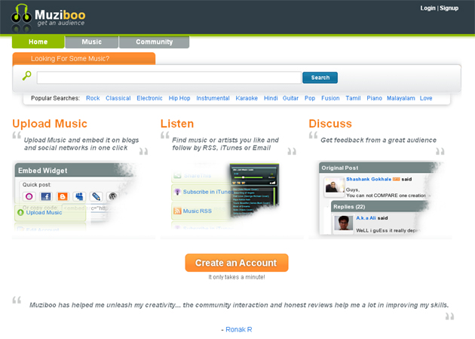Click the magnifier icon beside search field
This screenshot has width=475, height=339.
pos(26,76)
